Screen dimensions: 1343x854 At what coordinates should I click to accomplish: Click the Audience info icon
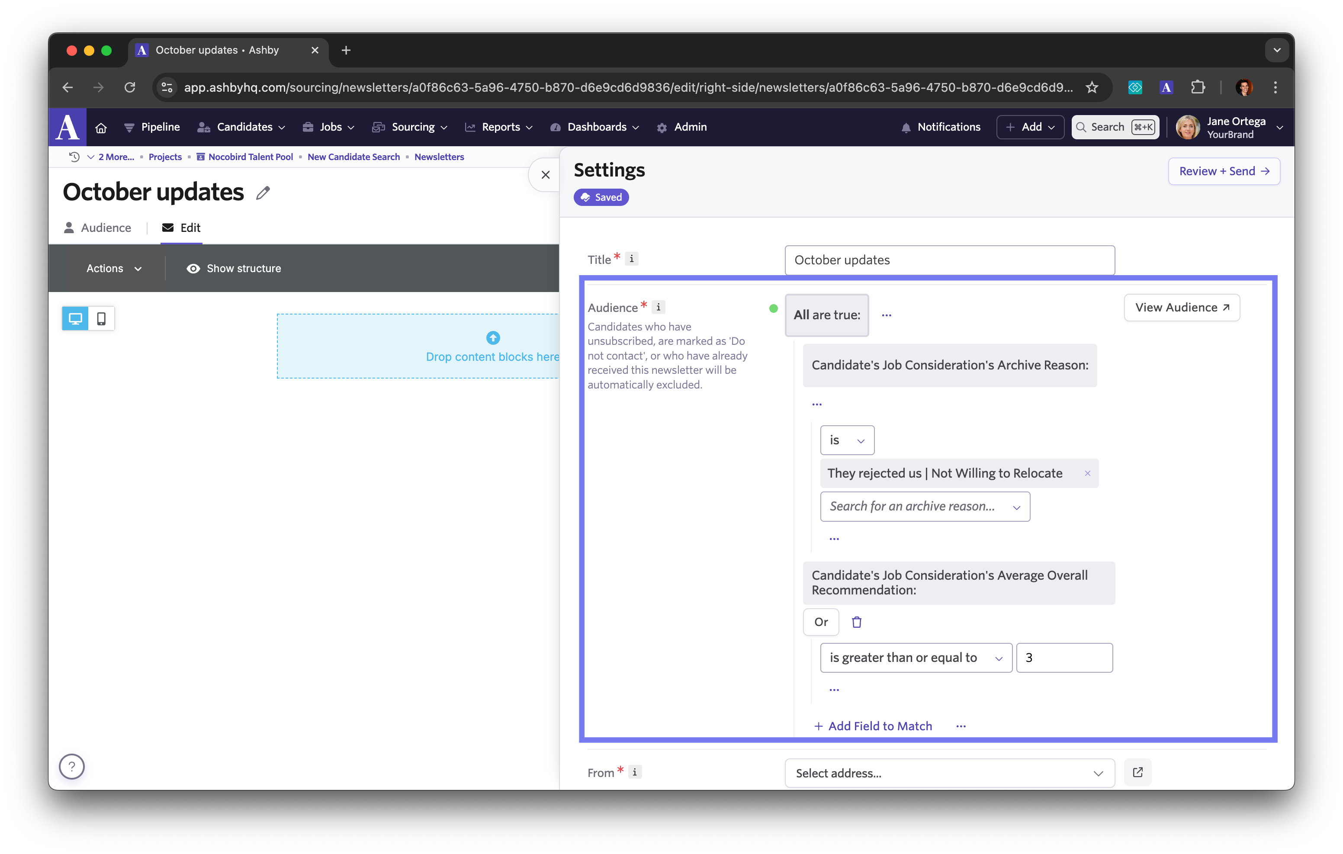click(658, 307)
